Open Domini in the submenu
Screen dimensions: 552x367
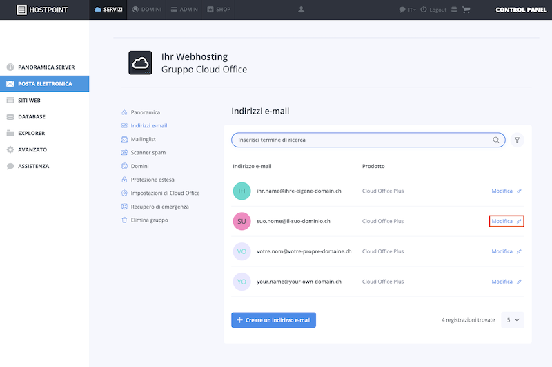coord(135,166)
